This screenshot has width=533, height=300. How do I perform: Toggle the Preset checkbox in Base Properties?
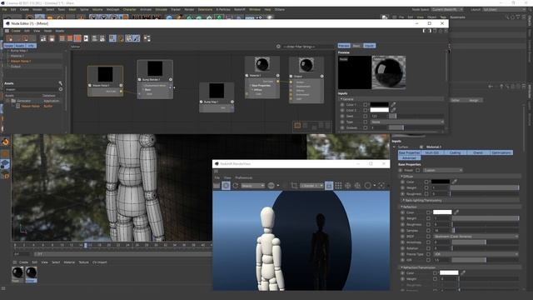(418, 170)
